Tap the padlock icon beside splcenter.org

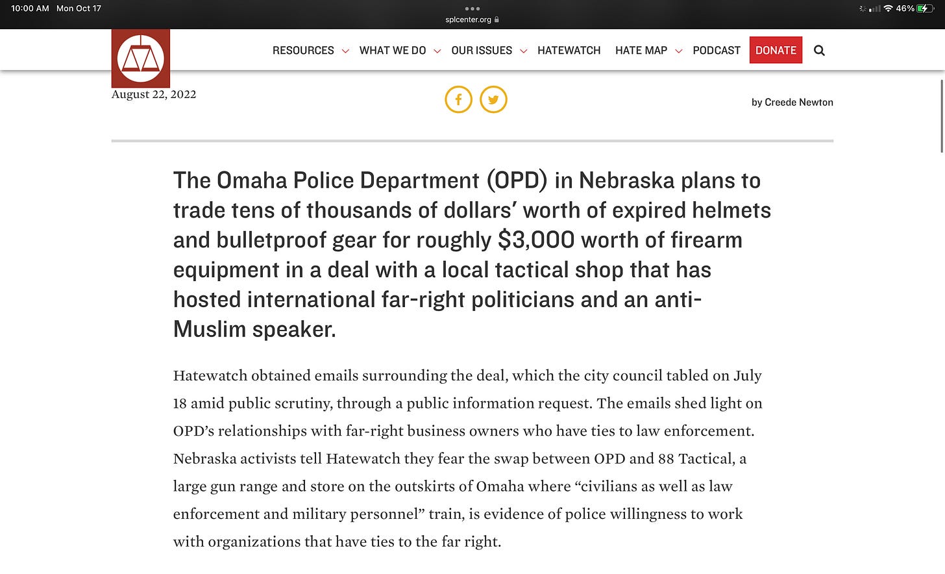[x=497, y=19]
